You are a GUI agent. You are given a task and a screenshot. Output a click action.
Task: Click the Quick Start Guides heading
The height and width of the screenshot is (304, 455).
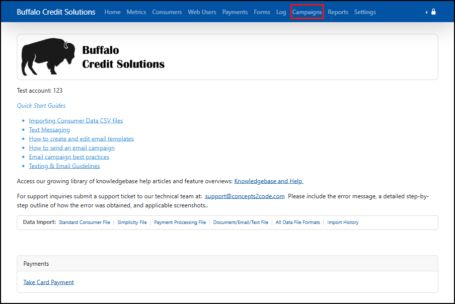tap(41, 106)
